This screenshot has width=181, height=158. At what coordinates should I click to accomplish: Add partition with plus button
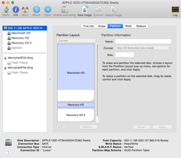click(x=59, y=127)
